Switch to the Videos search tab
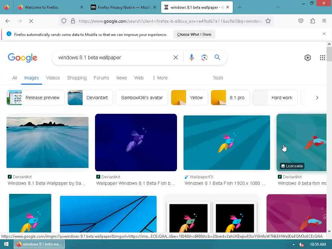 coord(53,78)
